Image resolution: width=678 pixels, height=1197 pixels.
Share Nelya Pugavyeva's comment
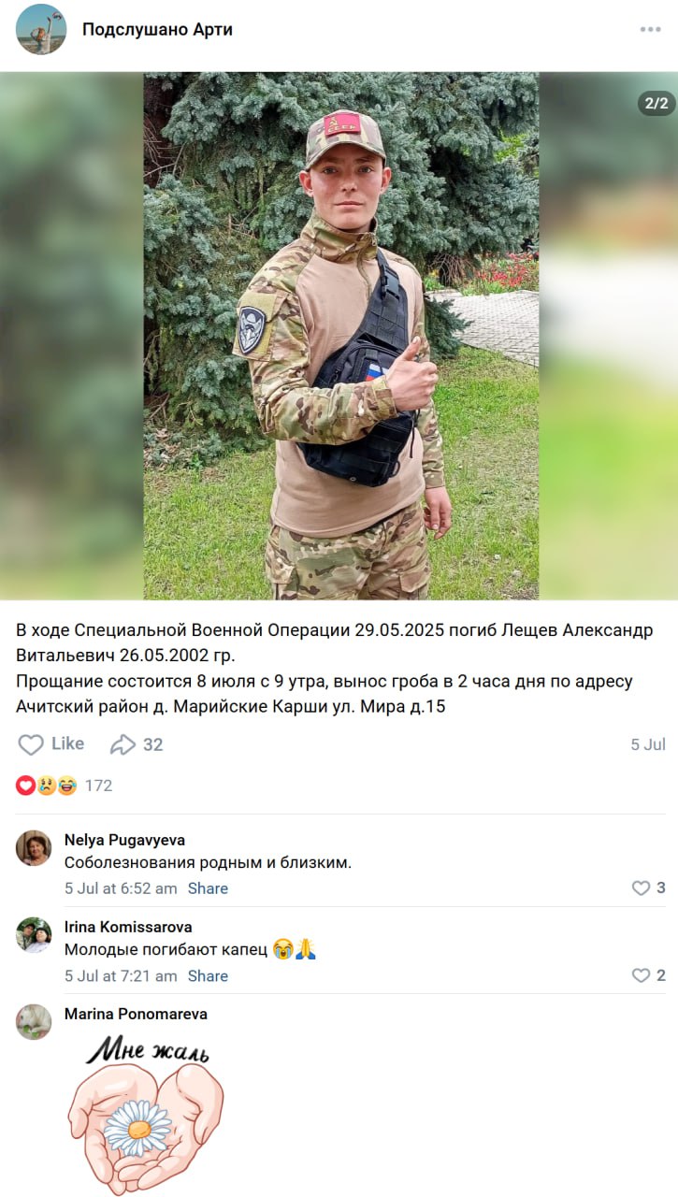coord(208,888)
